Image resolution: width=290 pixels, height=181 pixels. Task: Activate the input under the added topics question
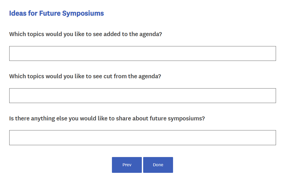tap(142, 53)
